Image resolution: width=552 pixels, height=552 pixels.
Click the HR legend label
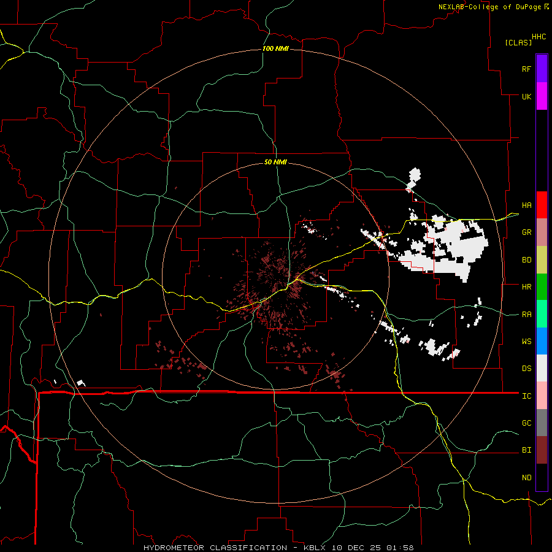coord(526,287)
